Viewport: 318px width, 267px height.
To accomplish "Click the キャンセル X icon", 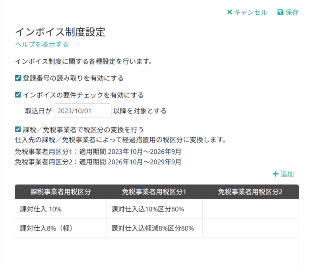I will pyautogui.click(x=230, y=12).
